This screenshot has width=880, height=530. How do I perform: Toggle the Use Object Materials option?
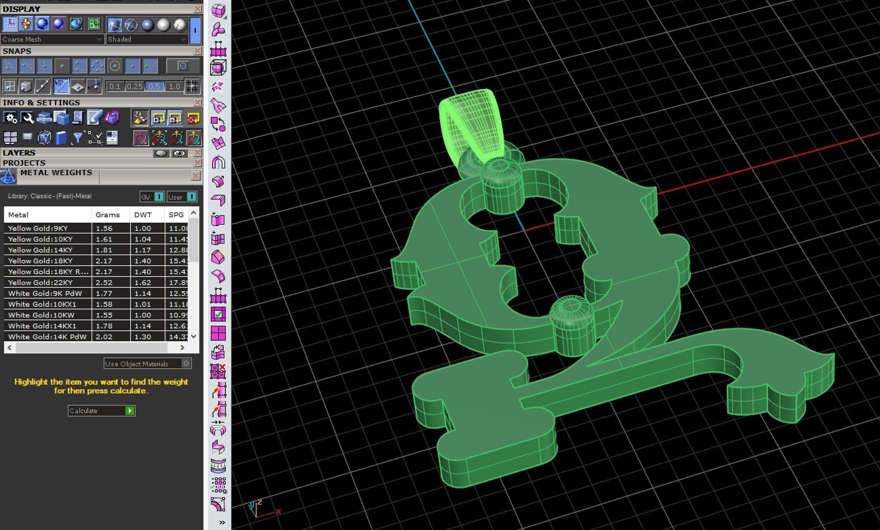pyautogui.click(x=148, y=364)
